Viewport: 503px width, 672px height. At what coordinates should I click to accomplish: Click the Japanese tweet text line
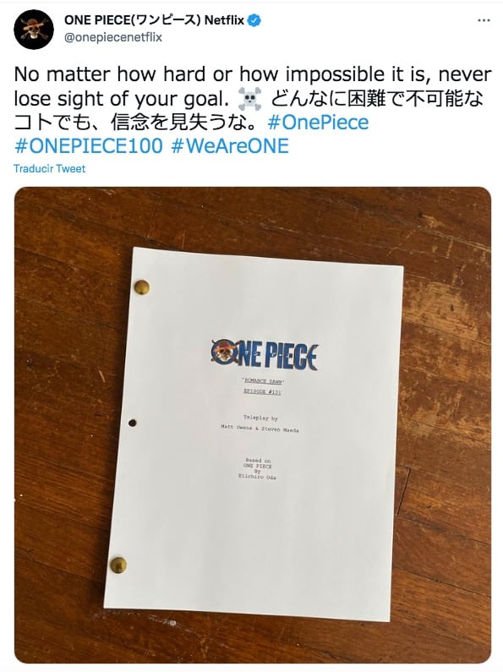click(249, 111)
